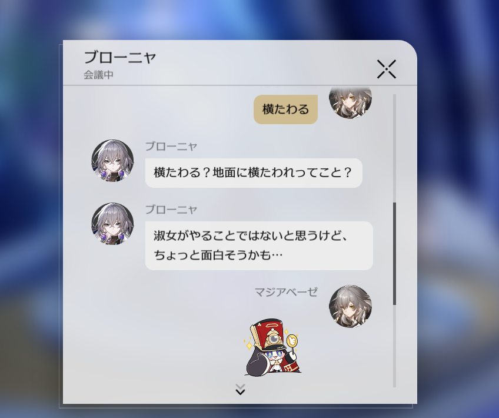Select the yellow 横たわる reply bubble
Viewport: 499px width, 418px height.
pyautogui.click(x=285, y=109)
